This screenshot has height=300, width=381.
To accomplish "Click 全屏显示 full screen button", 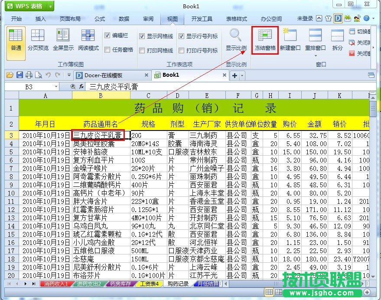I will 63,40.
